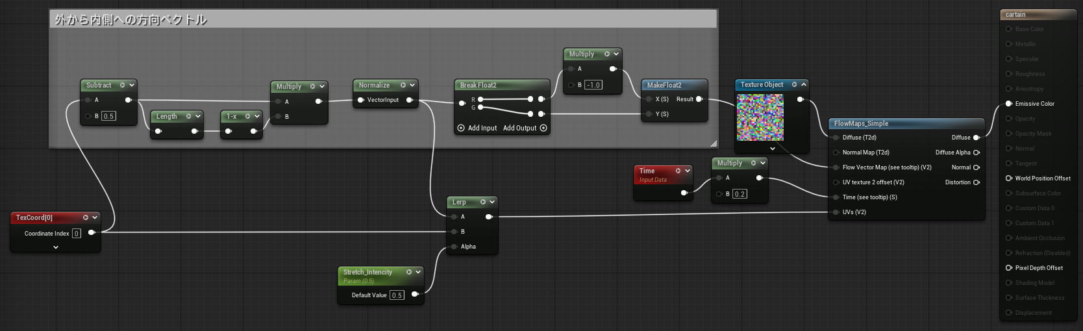This screenshot has height=331, width=1083.
Task: Toggle the preview icon on the Lerp node
Action: [482, 202]
